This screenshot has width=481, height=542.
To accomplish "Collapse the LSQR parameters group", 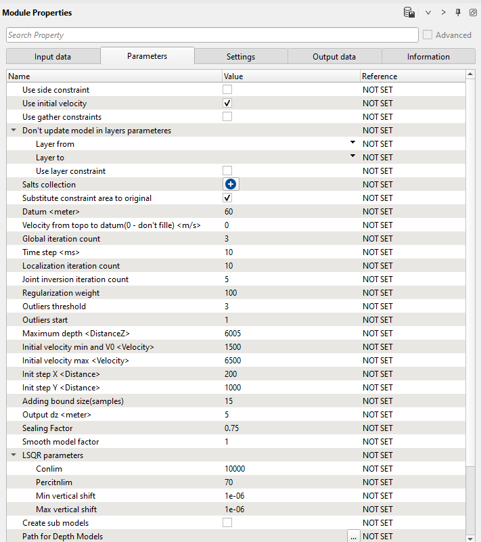I will click(x=14, y=455).
